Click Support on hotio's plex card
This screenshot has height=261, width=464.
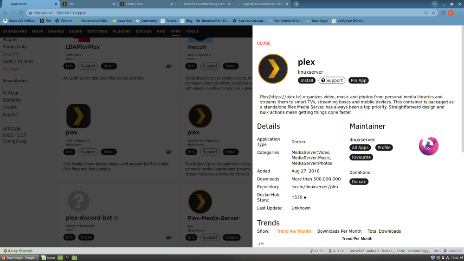(x=88, y=152)
